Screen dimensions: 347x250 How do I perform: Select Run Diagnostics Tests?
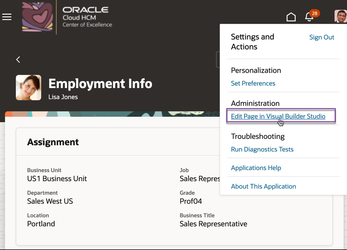pos(262,149)
